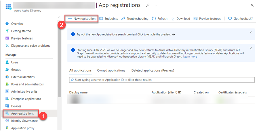Collapse the left navigation menu
The height and width of the screenshot is (131, 259).
pos(59,17)
